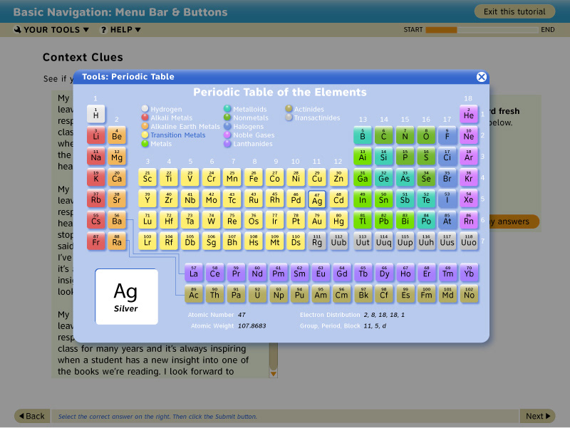
Task: Click the Lead (Pb) element tile
Action: click(x=383, y=220)
